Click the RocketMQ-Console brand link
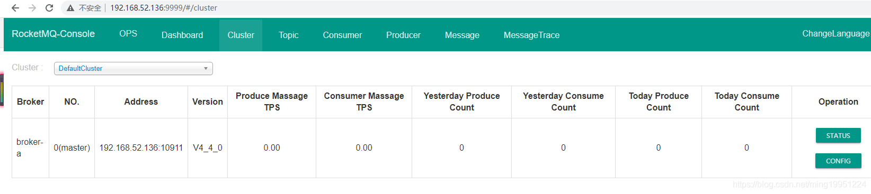 (x=53, y=34)
